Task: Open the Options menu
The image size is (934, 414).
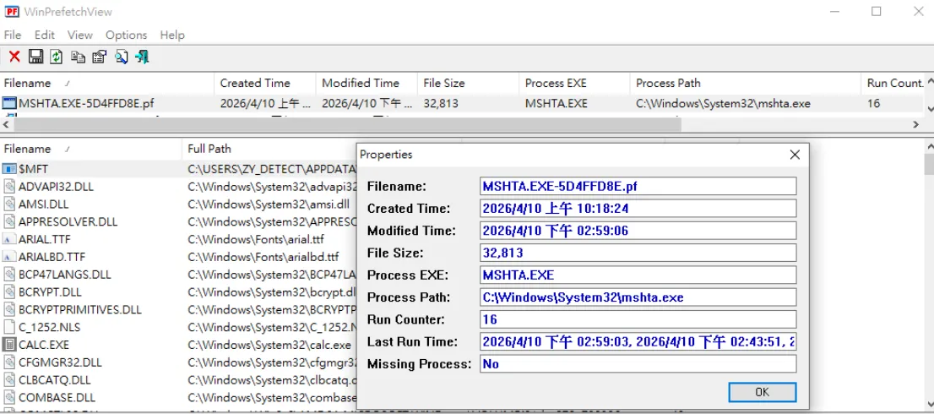Action: click(127, 35)
